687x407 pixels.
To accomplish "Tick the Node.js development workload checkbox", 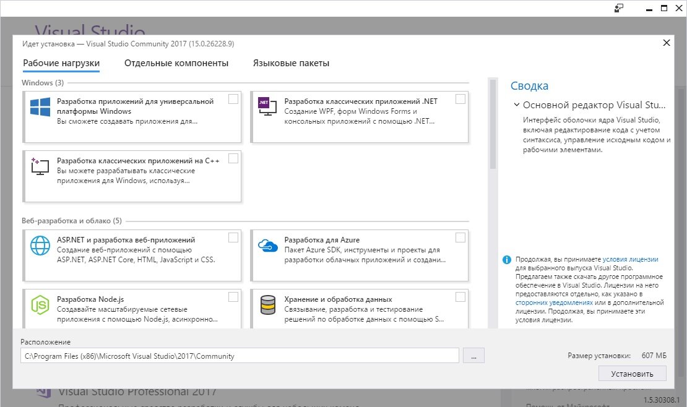I will (x=233, y=297).
